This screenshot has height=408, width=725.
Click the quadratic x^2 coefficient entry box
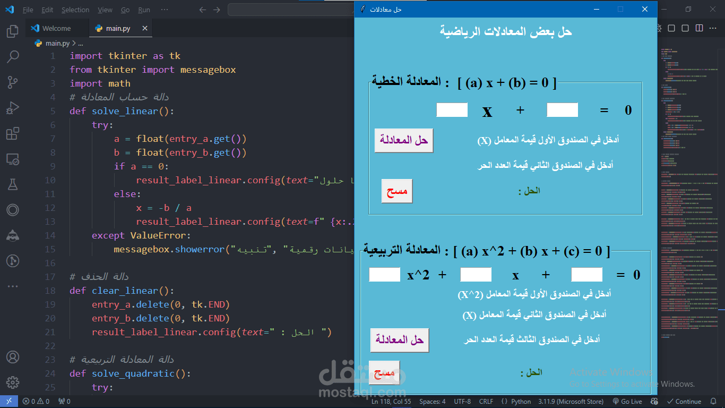(x=384, y=275)
